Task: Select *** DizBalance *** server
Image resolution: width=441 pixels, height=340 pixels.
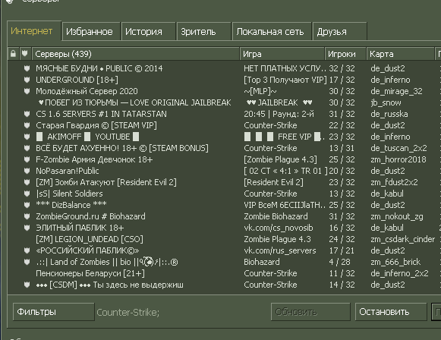Action: tap(71, 205)
